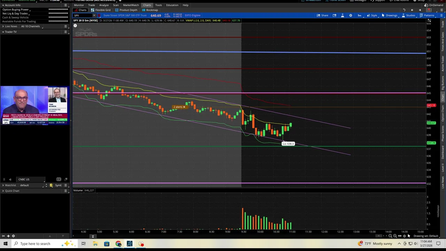Click the undo arrow icon above Style
Screen dimensions: 446x251
coord(404,10)
